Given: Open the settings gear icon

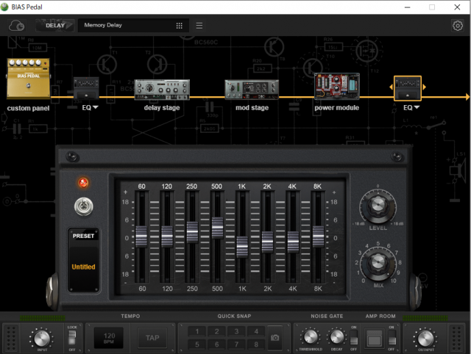Looking at the screenshot, I should [458, 26].
